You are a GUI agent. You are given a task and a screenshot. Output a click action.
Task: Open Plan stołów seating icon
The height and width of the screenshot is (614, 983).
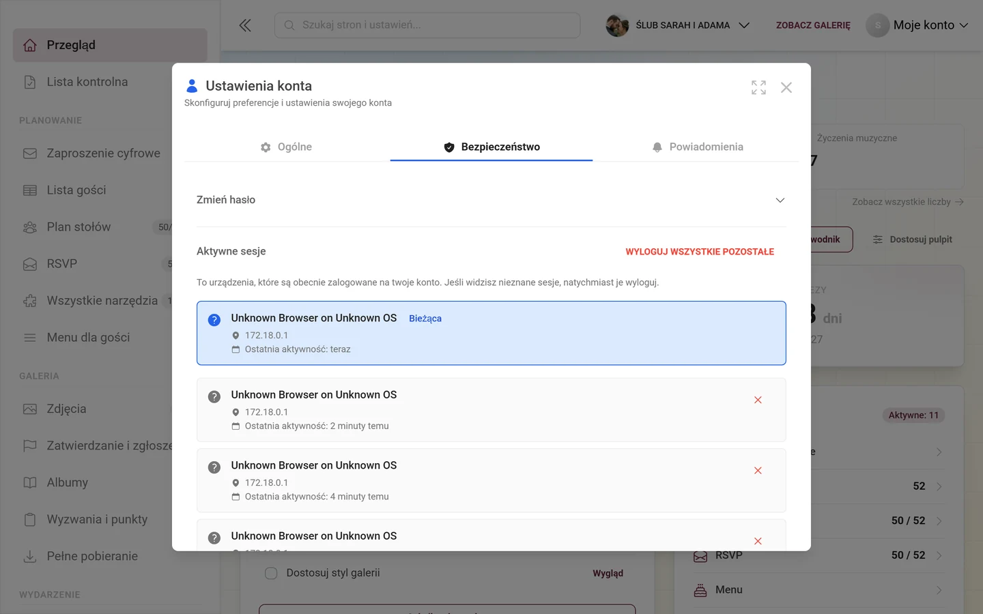[x=30, y=227]
